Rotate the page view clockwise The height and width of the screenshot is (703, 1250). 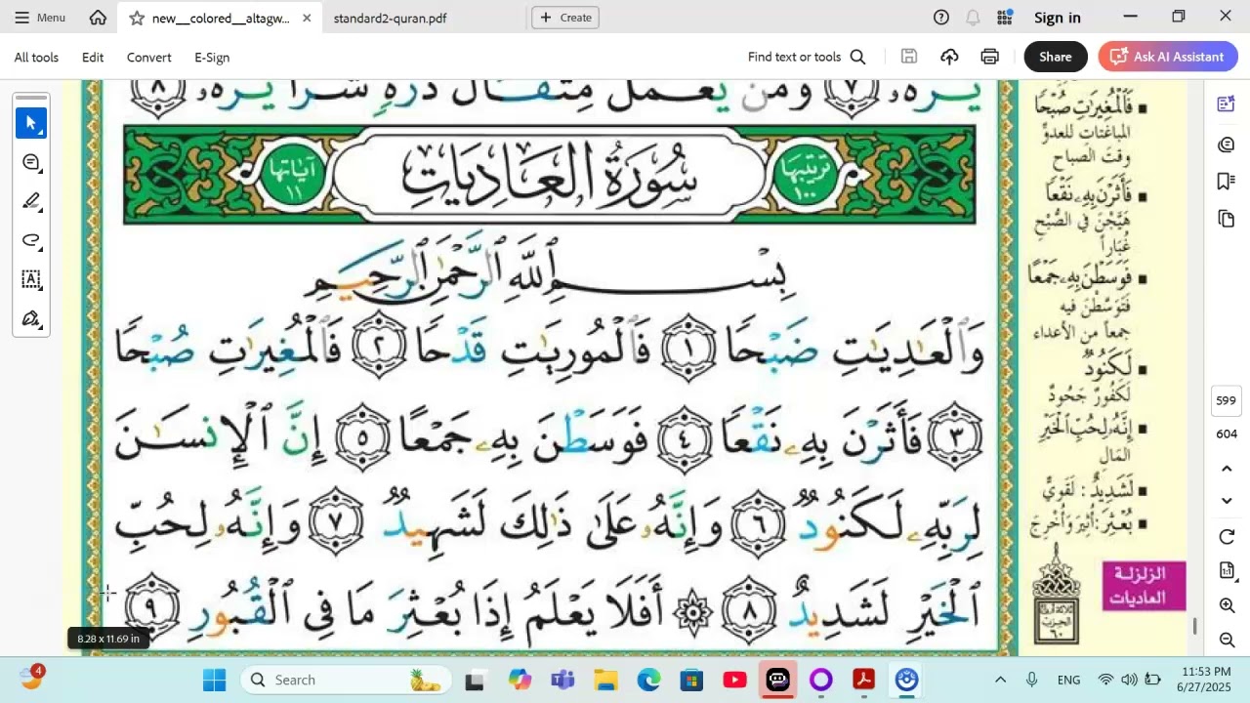pyautogui.click(x=1228, y=537)
